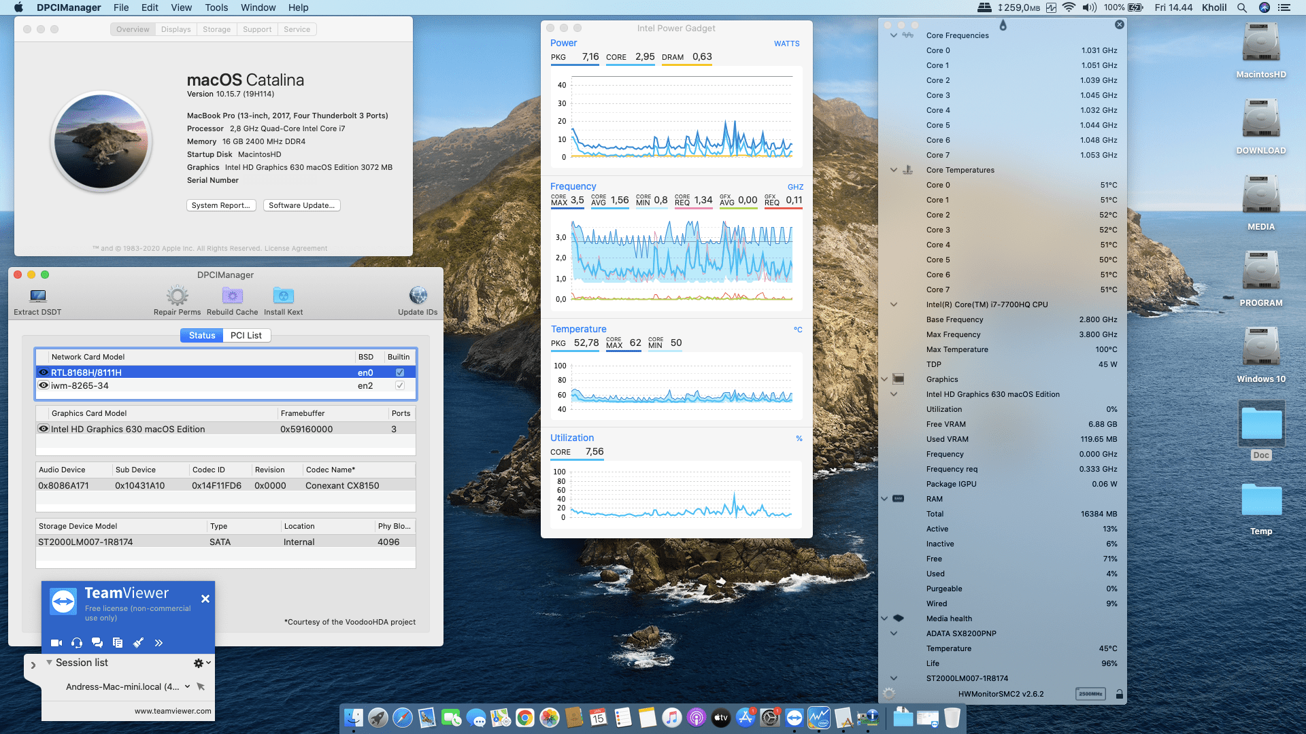
Task: Toggle eye icon for iwm-8265-34 row
Action: [x=44, y=385]
